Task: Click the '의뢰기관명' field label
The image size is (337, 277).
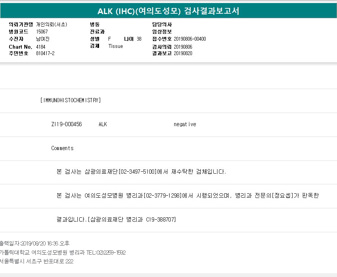Action: [21, 24]
